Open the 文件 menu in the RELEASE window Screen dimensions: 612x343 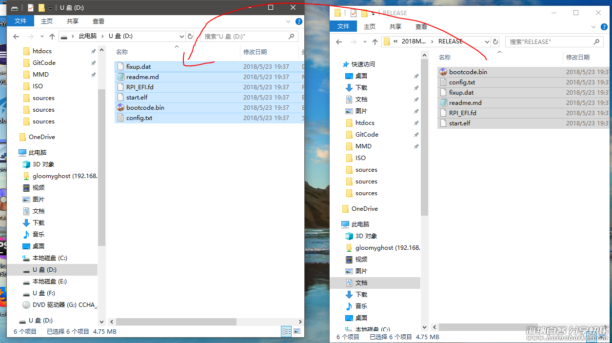[343, 26]
